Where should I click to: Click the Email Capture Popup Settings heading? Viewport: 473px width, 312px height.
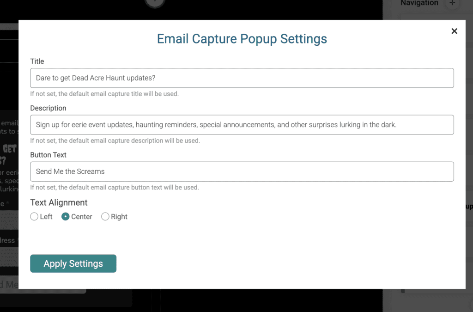tap(242, 39)
